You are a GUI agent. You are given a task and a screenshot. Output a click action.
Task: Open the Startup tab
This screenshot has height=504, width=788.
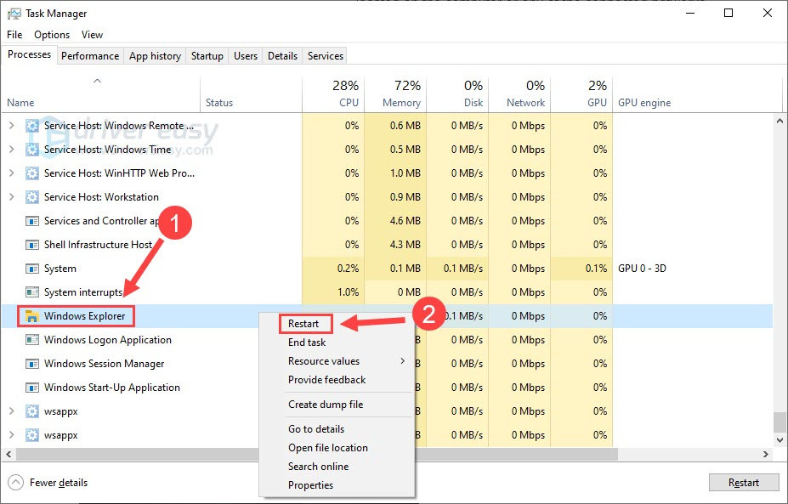(x=207, y=56)
